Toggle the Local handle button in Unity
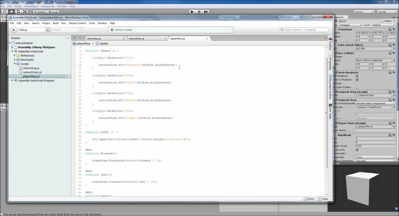399x216 pixels. (x=53, y=12)
